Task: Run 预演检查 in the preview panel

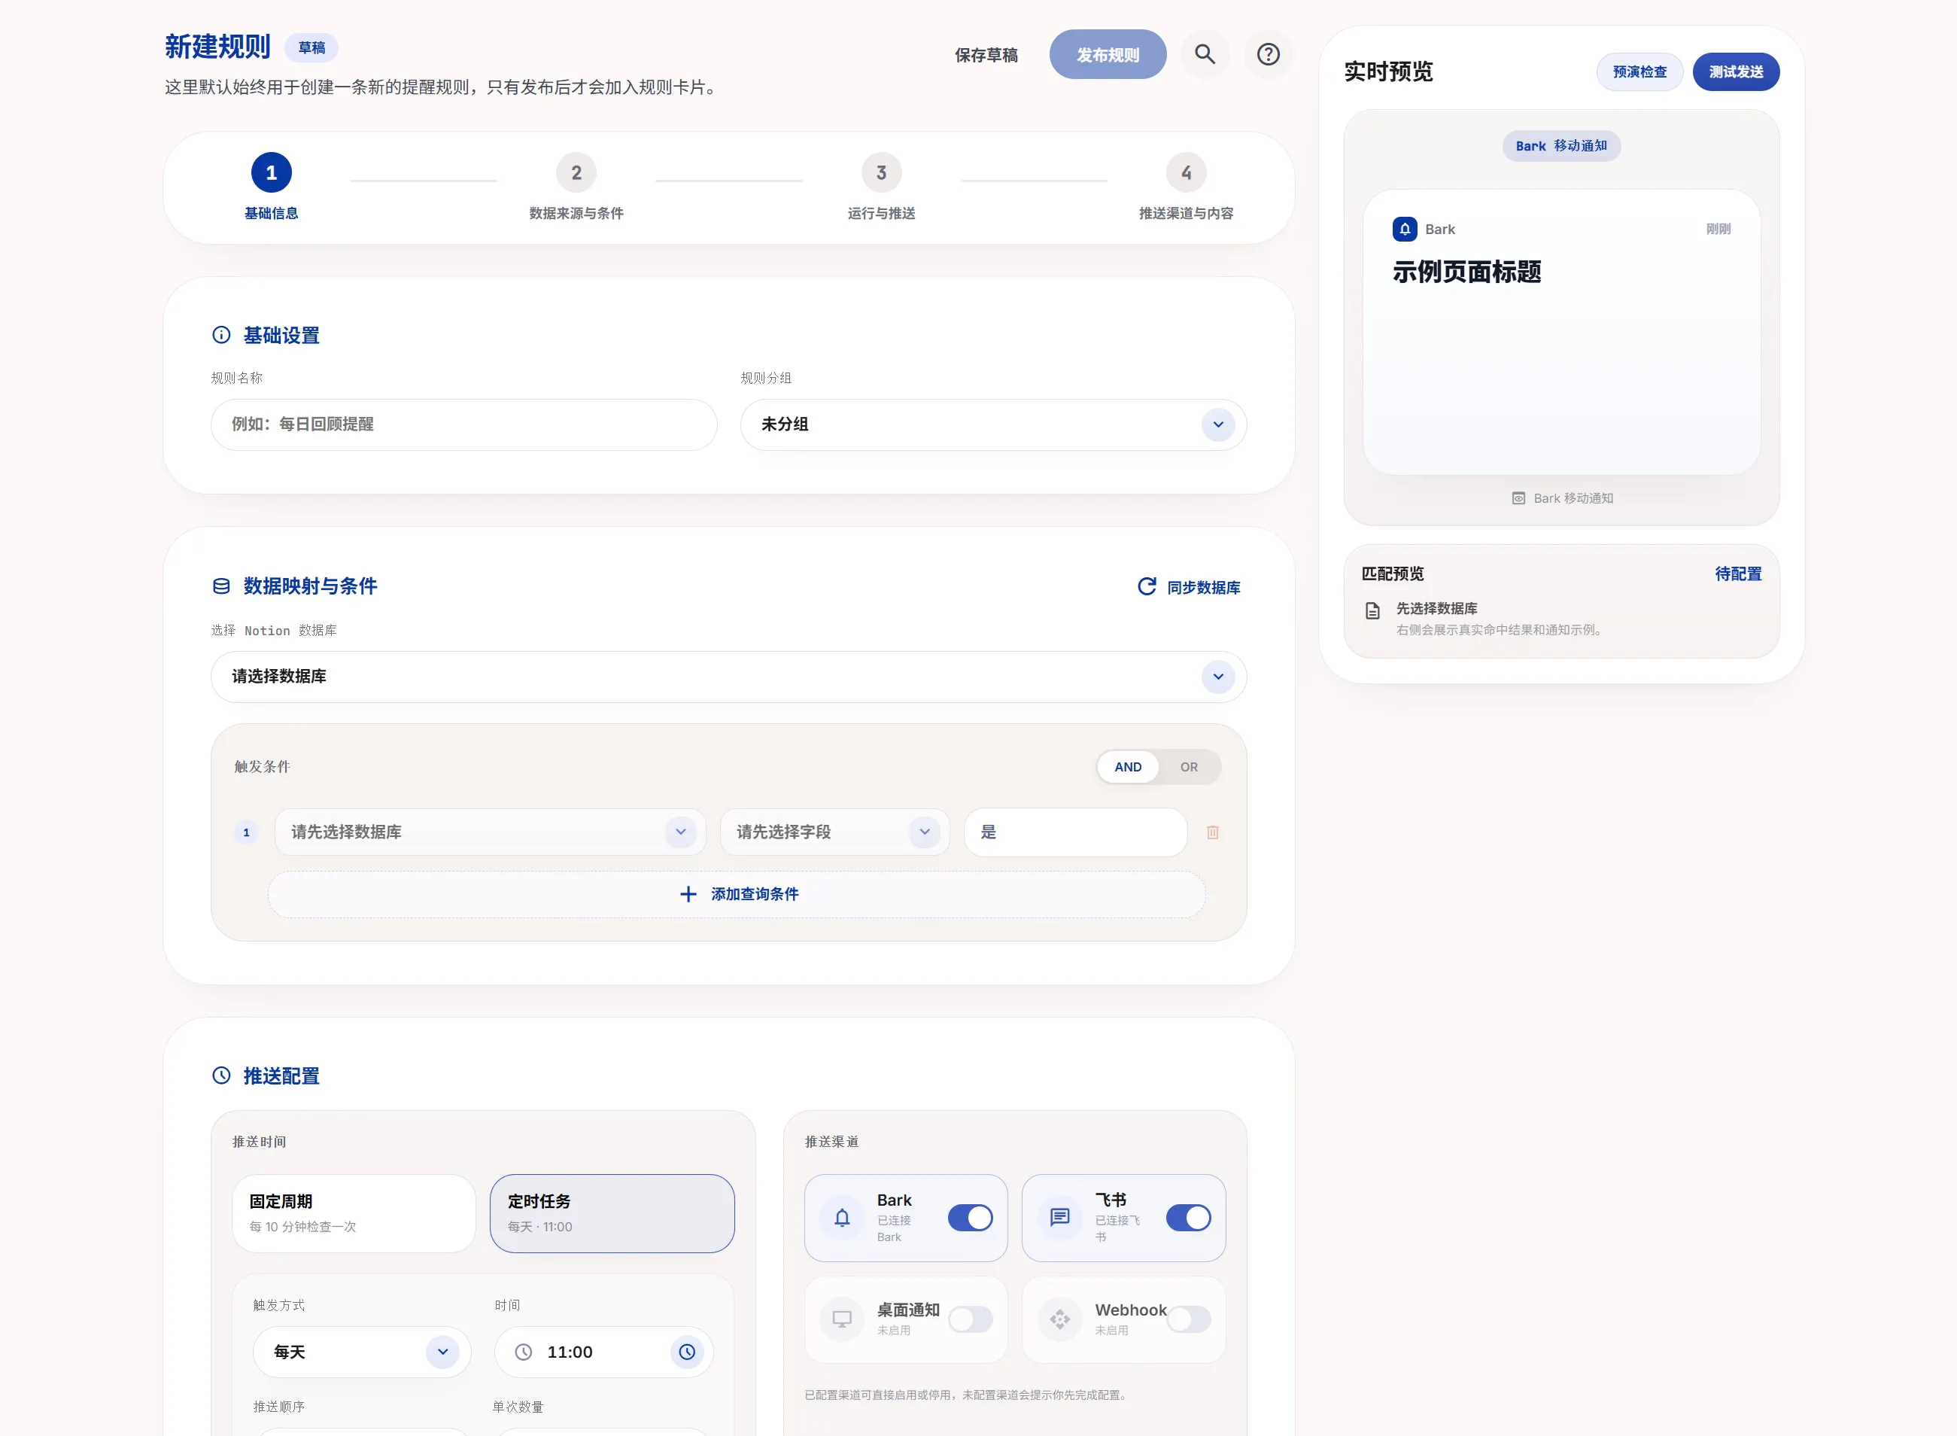Action: [1639, 72]
